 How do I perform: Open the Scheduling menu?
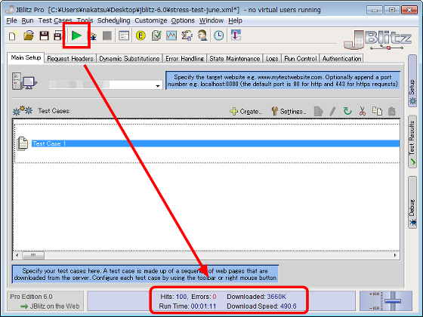pos(113,20)
